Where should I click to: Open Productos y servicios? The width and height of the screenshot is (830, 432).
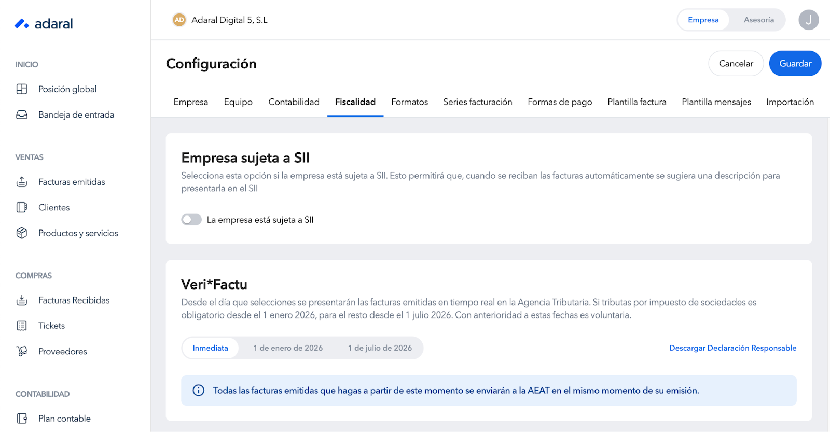coord(78,233)
